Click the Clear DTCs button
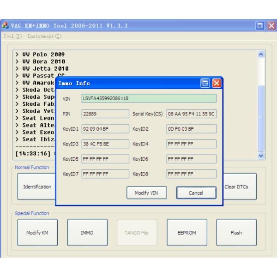The width and height of the screenshot is (277, 277). click(x=236, y=187)
